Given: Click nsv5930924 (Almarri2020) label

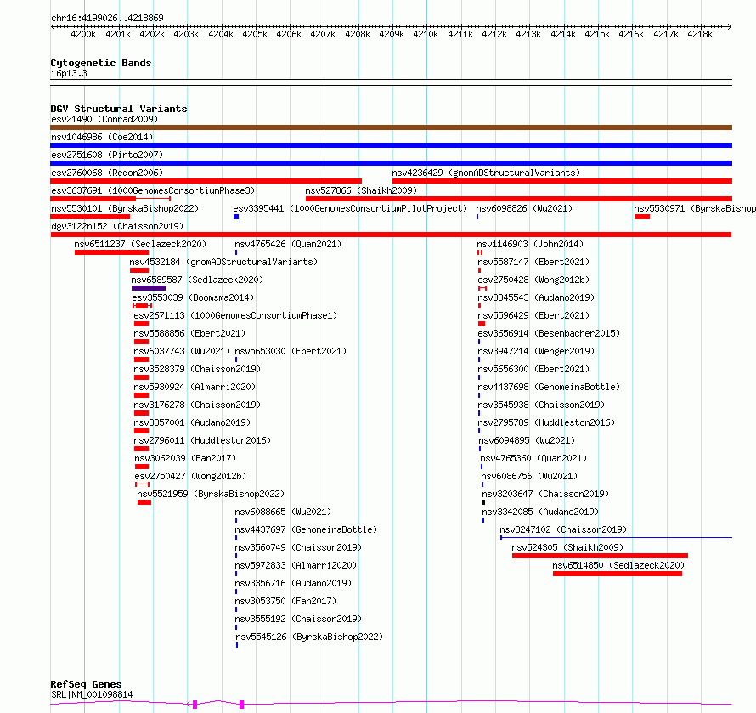Looking at the screenshot, I should 195,387.
